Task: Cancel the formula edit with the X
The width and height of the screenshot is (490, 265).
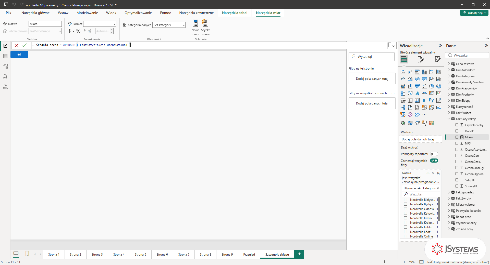Action: click(17, 45)
